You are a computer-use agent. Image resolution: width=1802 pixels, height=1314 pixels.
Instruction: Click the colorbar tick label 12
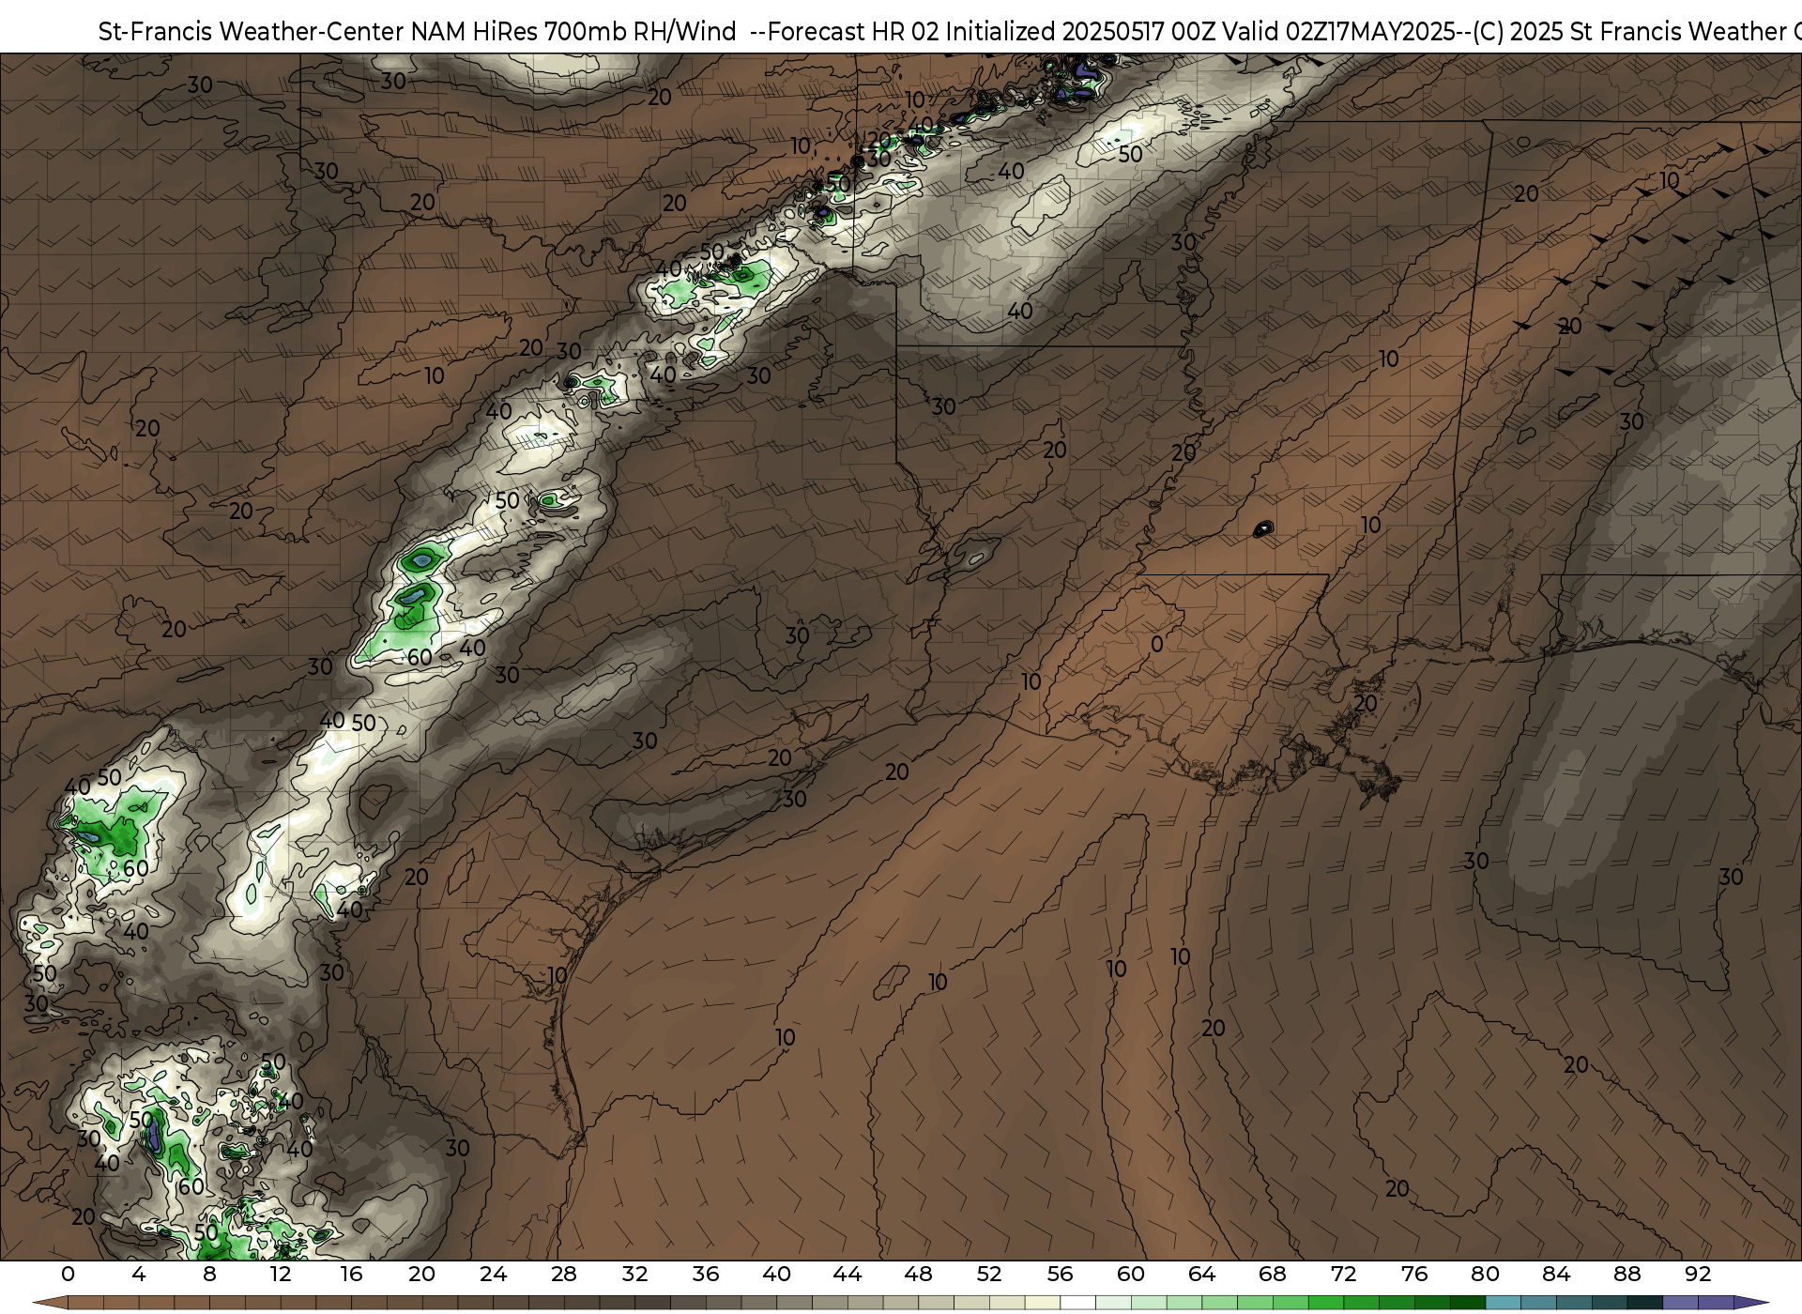(281, 1274)
